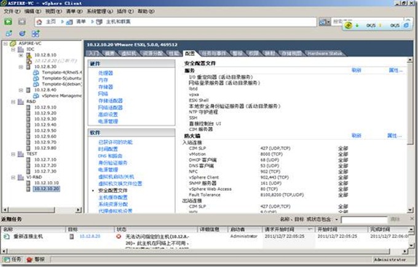Open the recent tasks filter dropdown arrow
418x267 pixels.
click(337, 220)
